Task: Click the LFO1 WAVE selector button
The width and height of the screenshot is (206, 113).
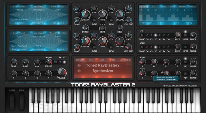Action: click(x=142, y=35)
